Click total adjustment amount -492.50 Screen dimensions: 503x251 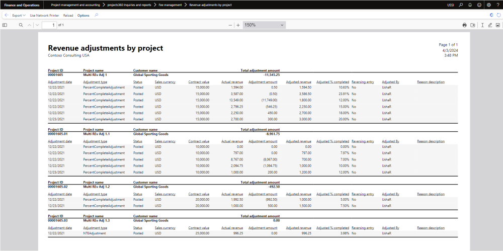tap(274, 187)
